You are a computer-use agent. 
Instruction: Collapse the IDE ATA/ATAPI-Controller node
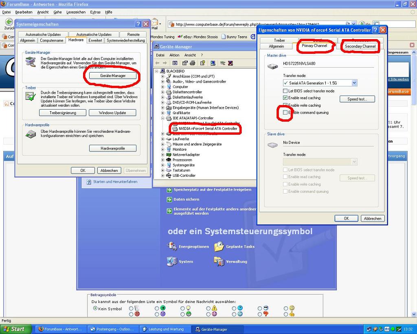[x=163, y=118]
